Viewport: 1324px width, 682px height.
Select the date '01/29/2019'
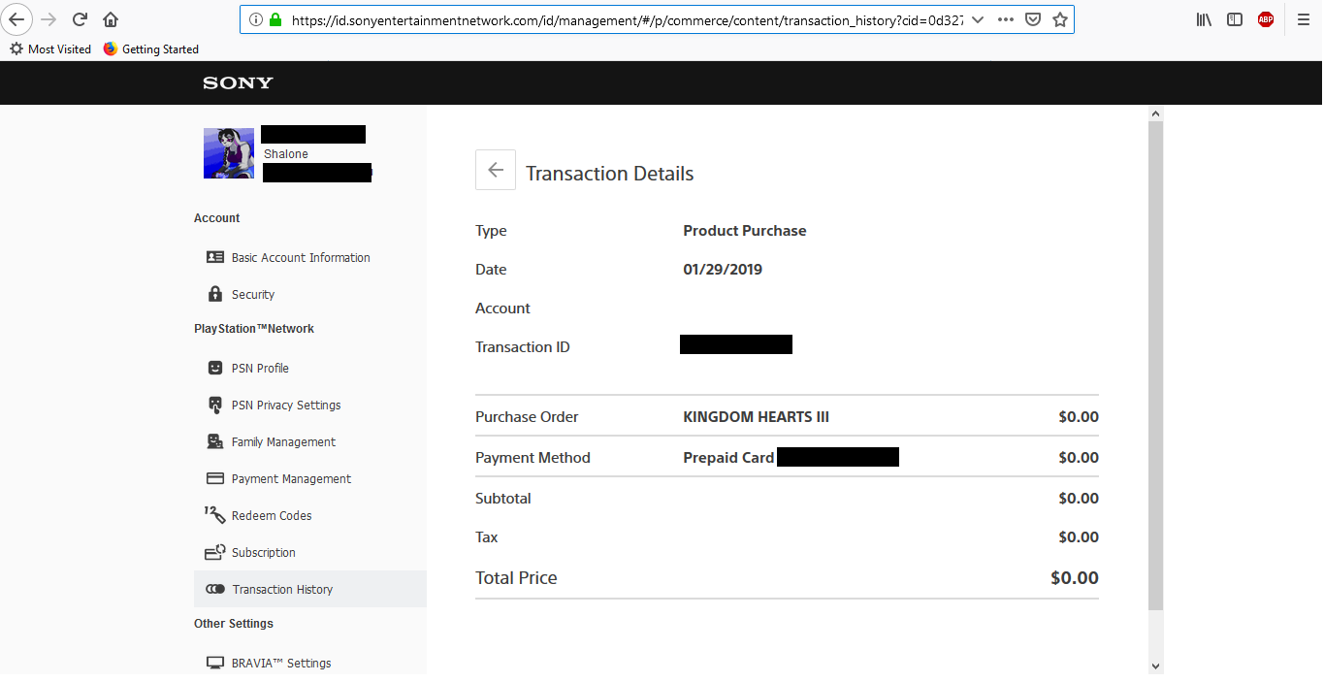click(x=723, y=270)
